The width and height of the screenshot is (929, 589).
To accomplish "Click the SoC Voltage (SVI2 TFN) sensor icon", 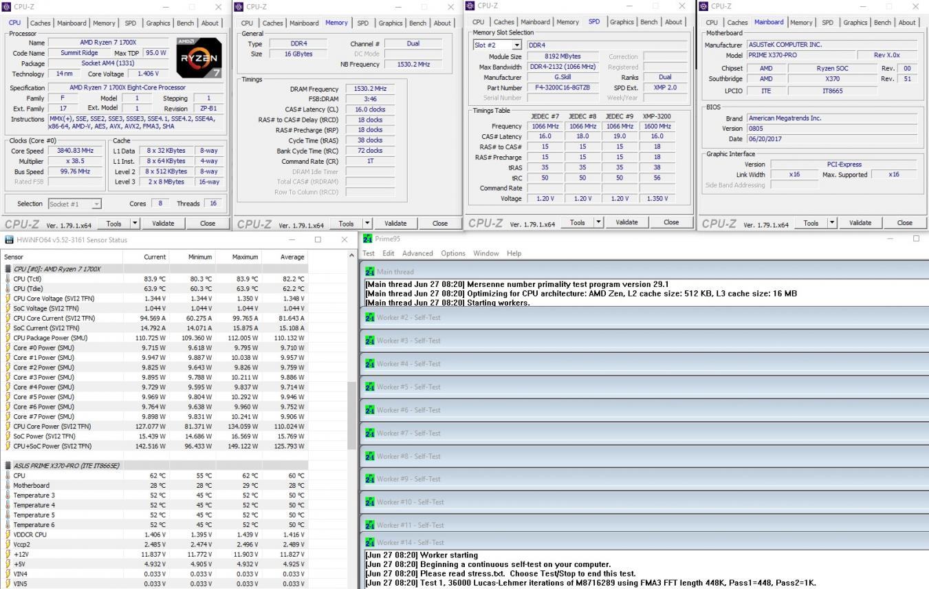I will coord(8,308).
